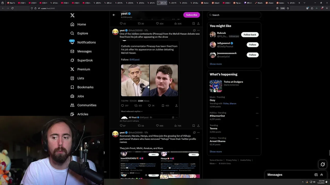Image resolution: width=330 pixels, height=185 pixels.
Task: Open Messages in the sidebar
Action: pyautogui.click(x=81, y=51)
